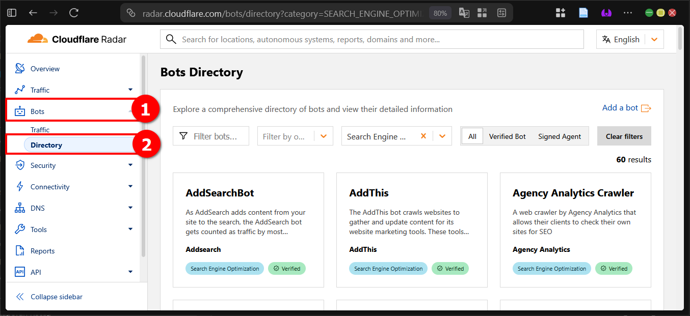Viewport: 690px width, 316px height.
Task: Click the Security shield icon
Action: coord(20,165)
